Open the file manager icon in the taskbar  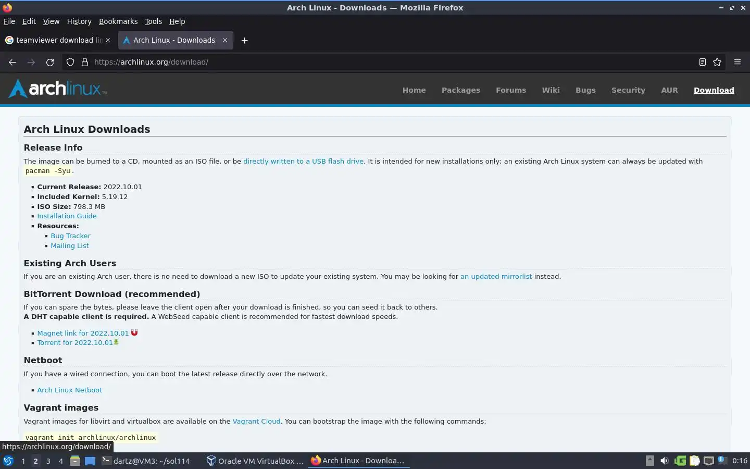(75, 461)
